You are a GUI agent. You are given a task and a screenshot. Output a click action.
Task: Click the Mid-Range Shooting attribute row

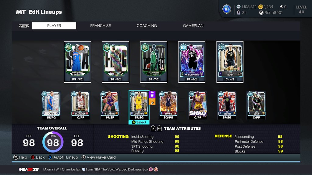[155, 142]
